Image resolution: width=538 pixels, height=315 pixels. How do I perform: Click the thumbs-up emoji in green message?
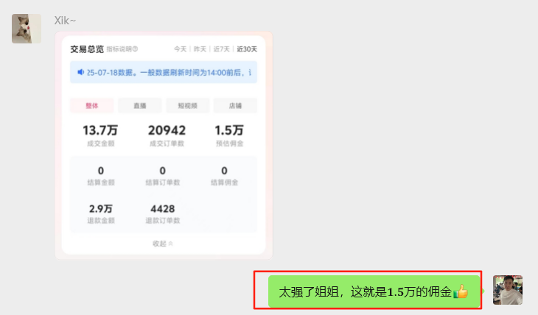461,291
